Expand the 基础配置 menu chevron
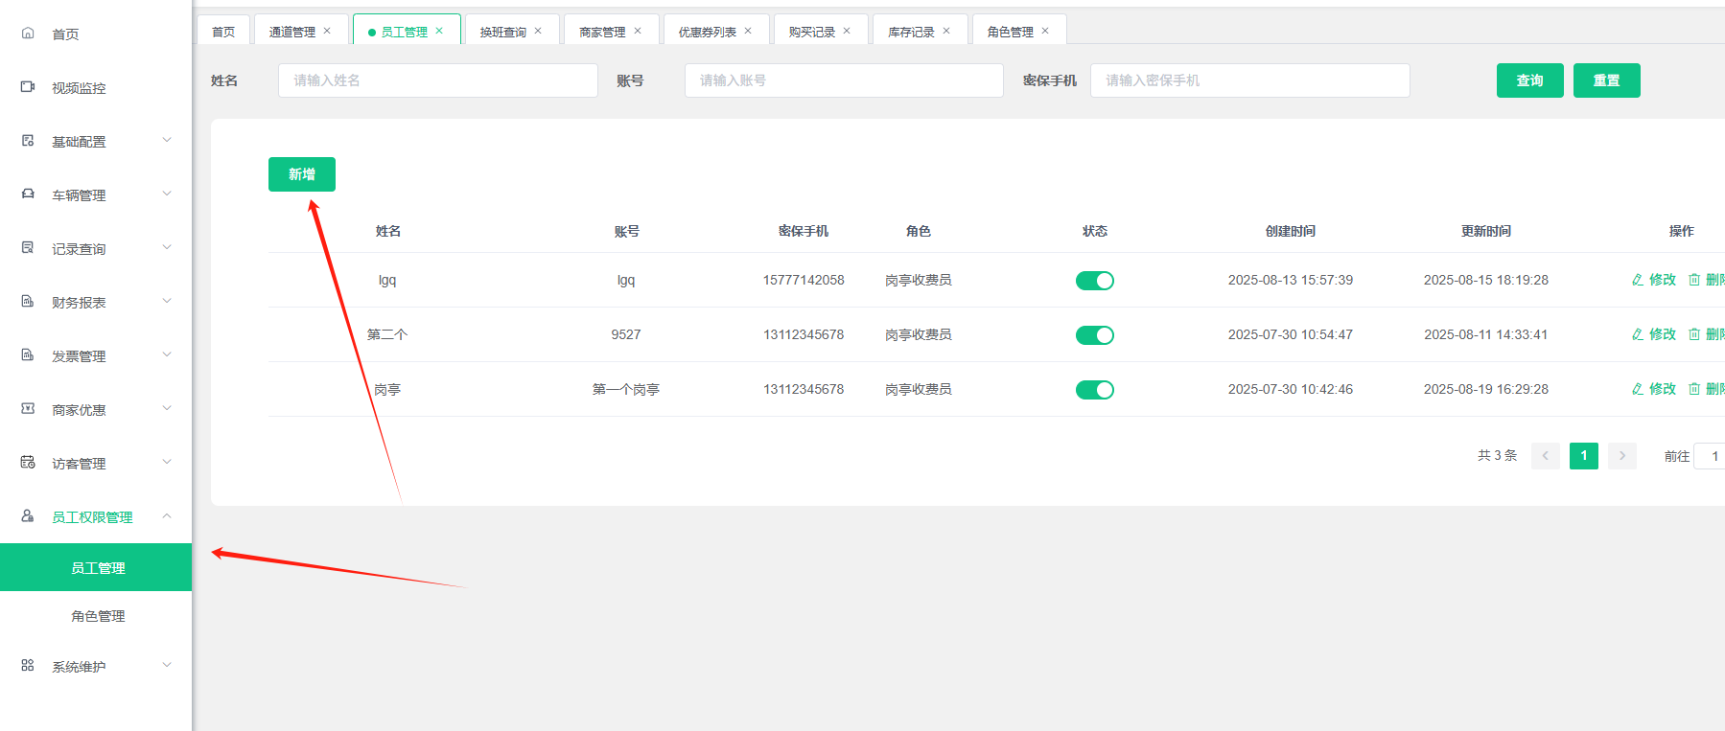The width and height of the screenshot is (1725, 731). tap(167, 140)
